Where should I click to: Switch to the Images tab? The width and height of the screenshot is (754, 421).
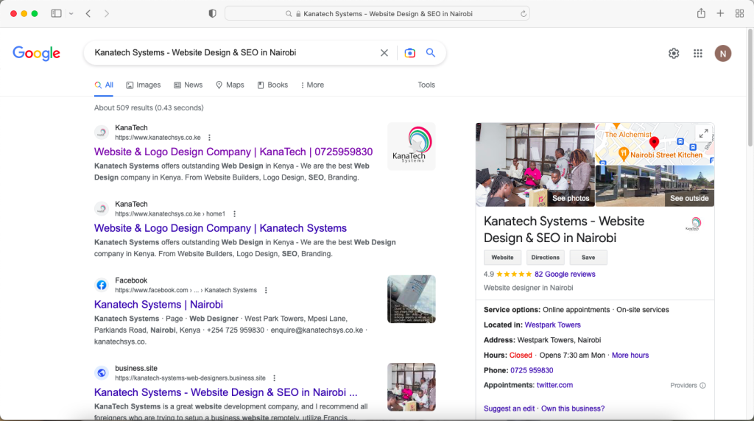(x=144, y=85)
